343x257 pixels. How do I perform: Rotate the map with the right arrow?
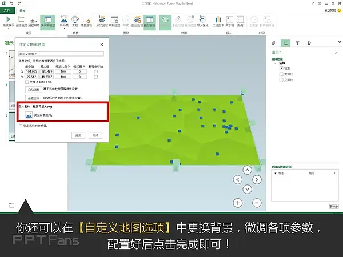[x=257, y=179]
